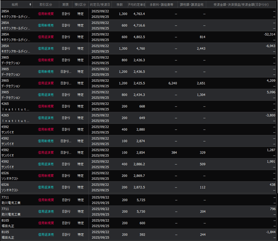
Task: Click the 平均約定単価 column header
Action: 137,5
